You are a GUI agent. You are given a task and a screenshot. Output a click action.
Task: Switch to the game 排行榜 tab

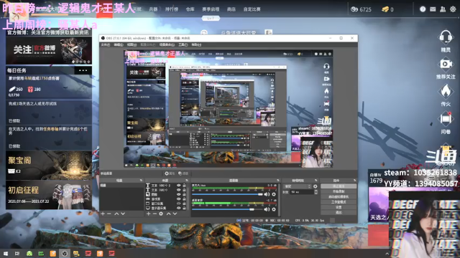pos(172,9)
